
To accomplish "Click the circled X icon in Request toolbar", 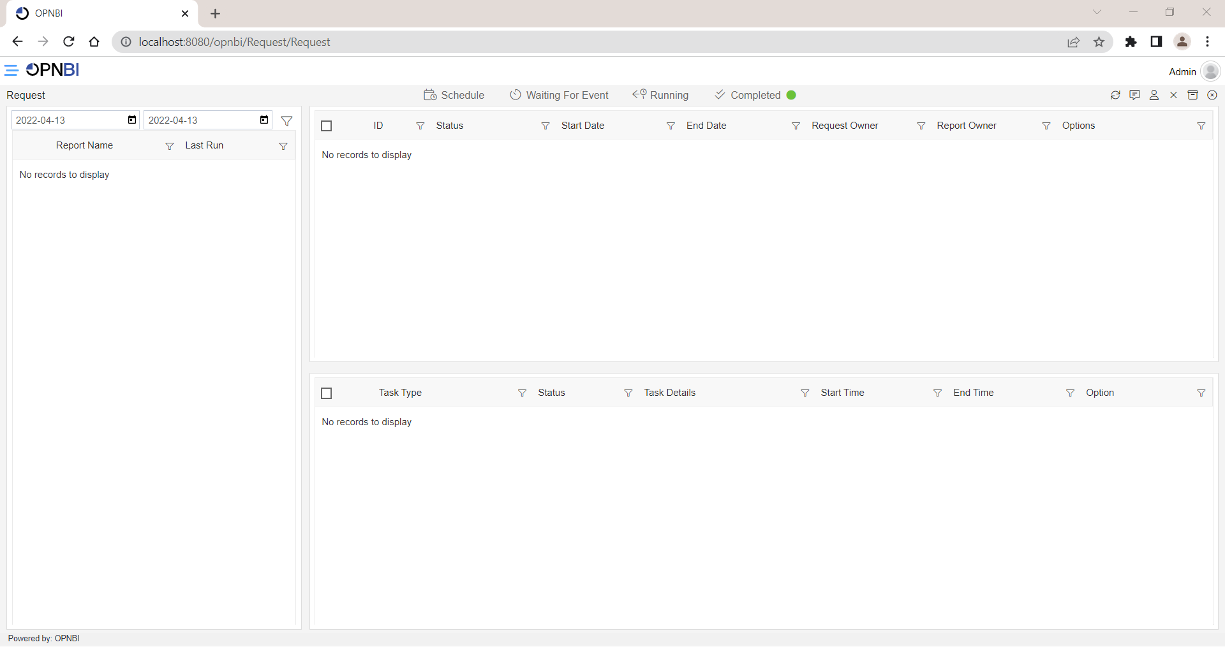I will [x=1212, y=95].
